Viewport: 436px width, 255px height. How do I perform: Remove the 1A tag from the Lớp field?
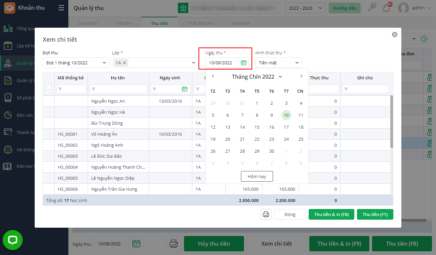coord(124,63)
